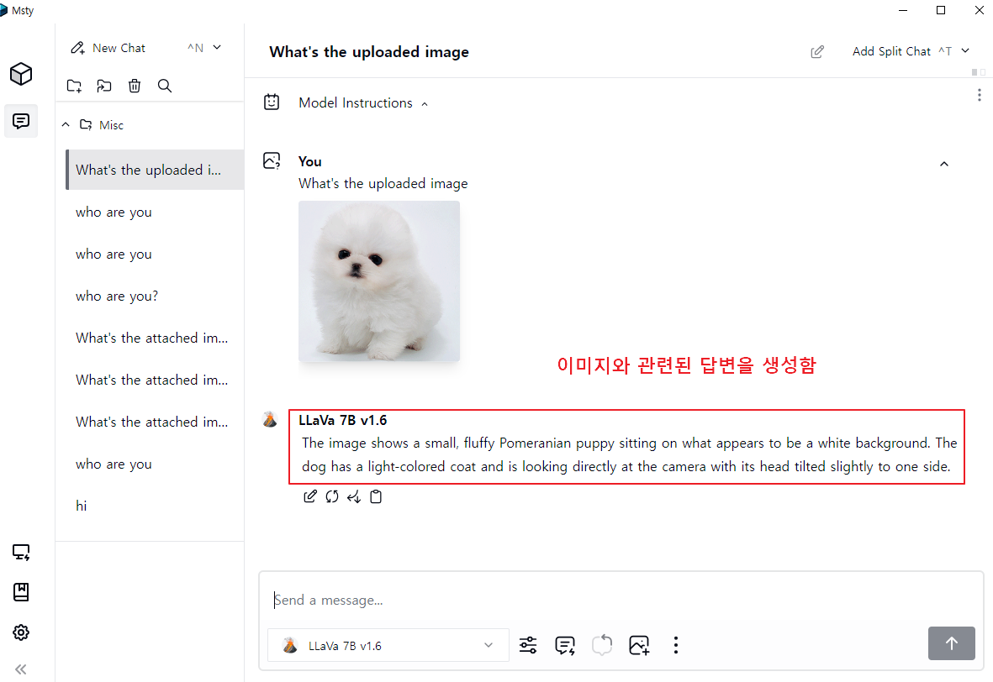Copy the LLaVa response to clipboard

[376, 496]
